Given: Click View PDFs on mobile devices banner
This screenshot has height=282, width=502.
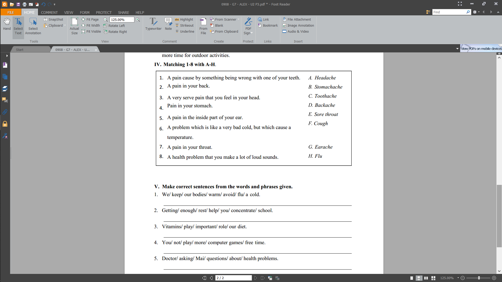Looking at the screenshot, I should pyautogui.click(x=481, y=49).
